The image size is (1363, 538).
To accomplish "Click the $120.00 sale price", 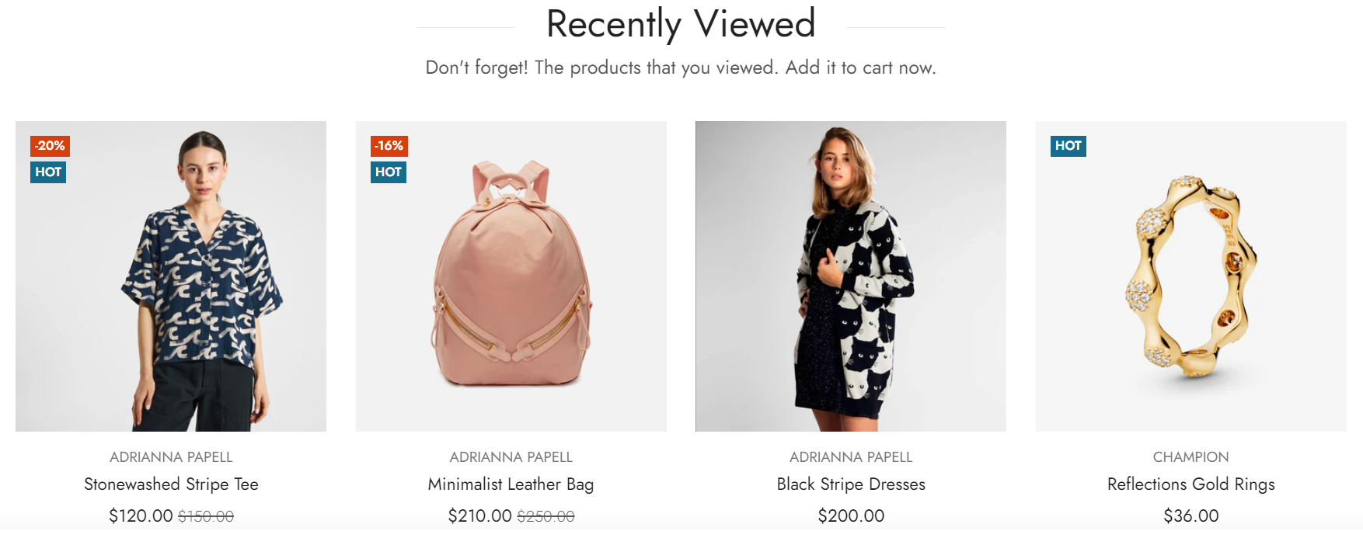I will pos(141,516).
